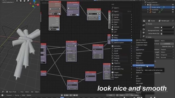Jump to the timeline end frame
Screen dimensions: 175x98
[x=77, y=95]
